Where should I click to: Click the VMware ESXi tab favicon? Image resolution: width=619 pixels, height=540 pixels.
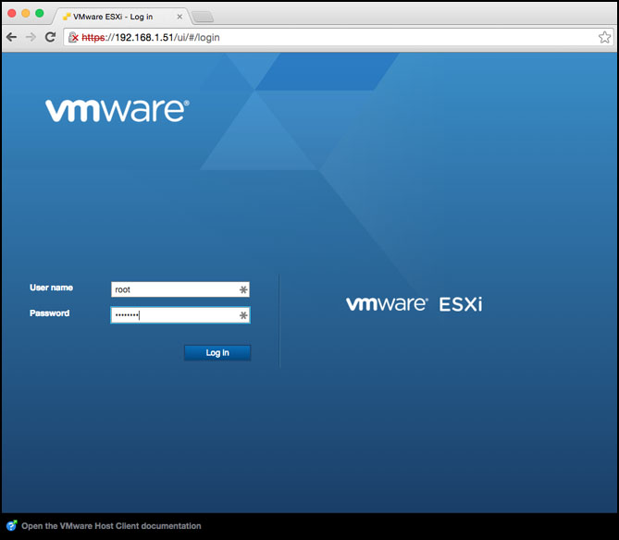[67, 17]
